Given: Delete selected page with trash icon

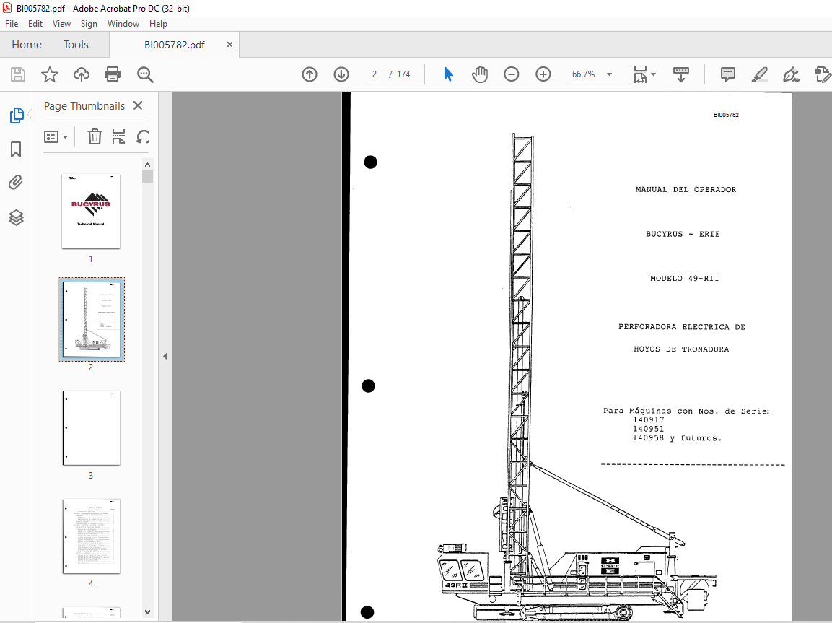Looking at the screenshot, I should [x=95, y=137].
